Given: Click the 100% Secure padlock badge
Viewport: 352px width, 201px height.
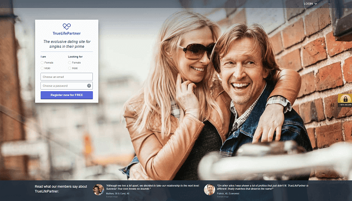Looking at the screenshot, I should [x=345, y=100].
